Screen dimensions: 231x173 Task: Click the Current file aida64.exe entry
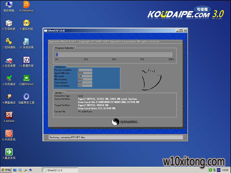coord(85,111)
